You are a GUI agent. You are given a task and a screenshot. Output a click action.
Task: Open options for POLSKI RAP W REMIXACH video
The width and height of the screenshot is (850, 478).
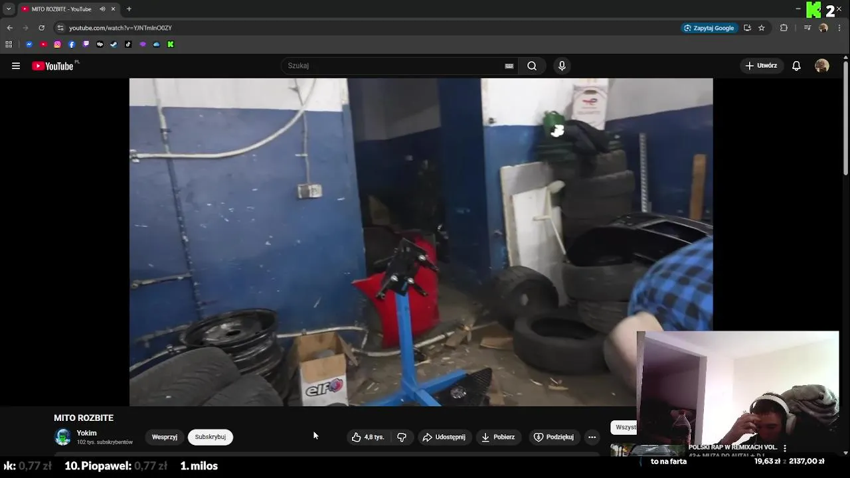785,448
